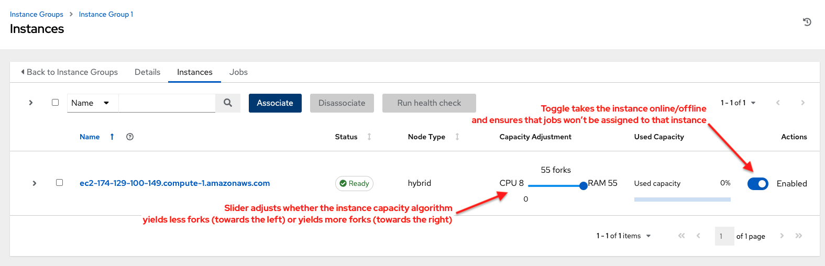
Task: Click the search magnifier icon
Action: coord(228,103)
